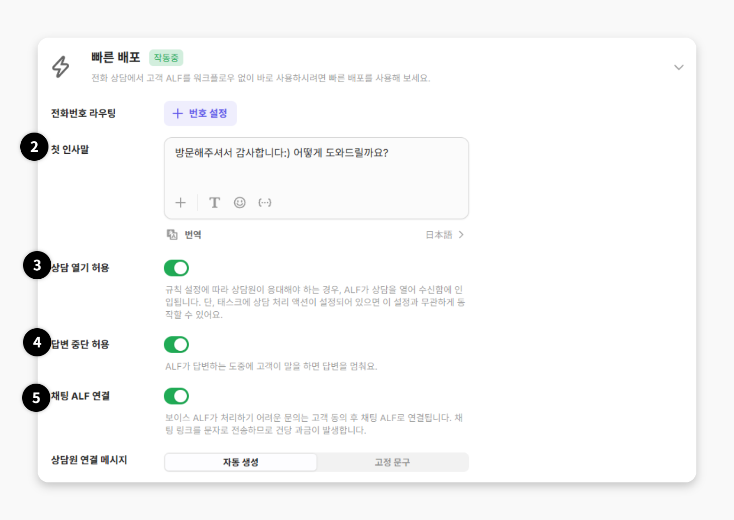
Task: Open the 日本語 translation language chevron
Action: pyautogui.click(x=461, y=235)
